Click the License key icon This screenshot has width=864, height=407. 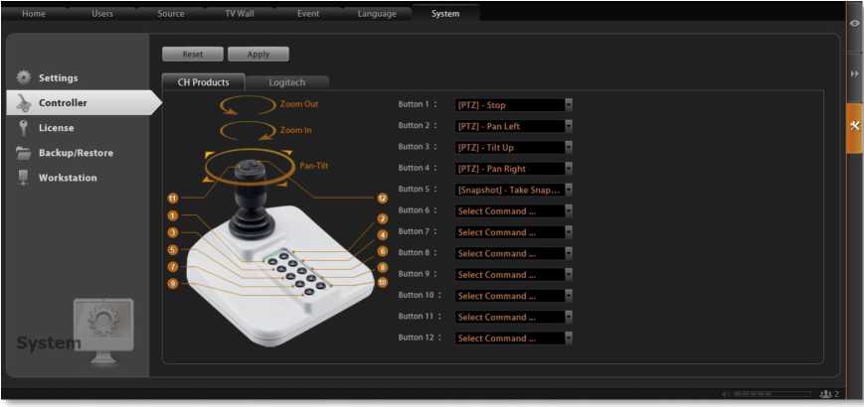tap(23, 127)
